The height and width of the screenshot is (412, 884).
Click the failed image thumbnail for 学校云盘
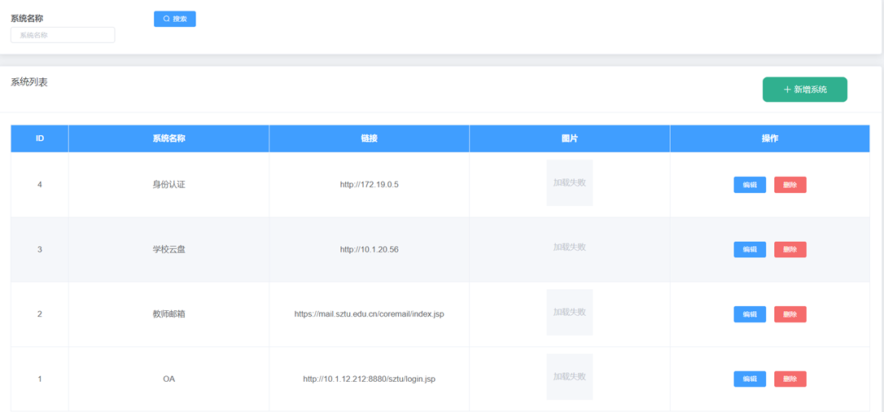tap(569, 248)
